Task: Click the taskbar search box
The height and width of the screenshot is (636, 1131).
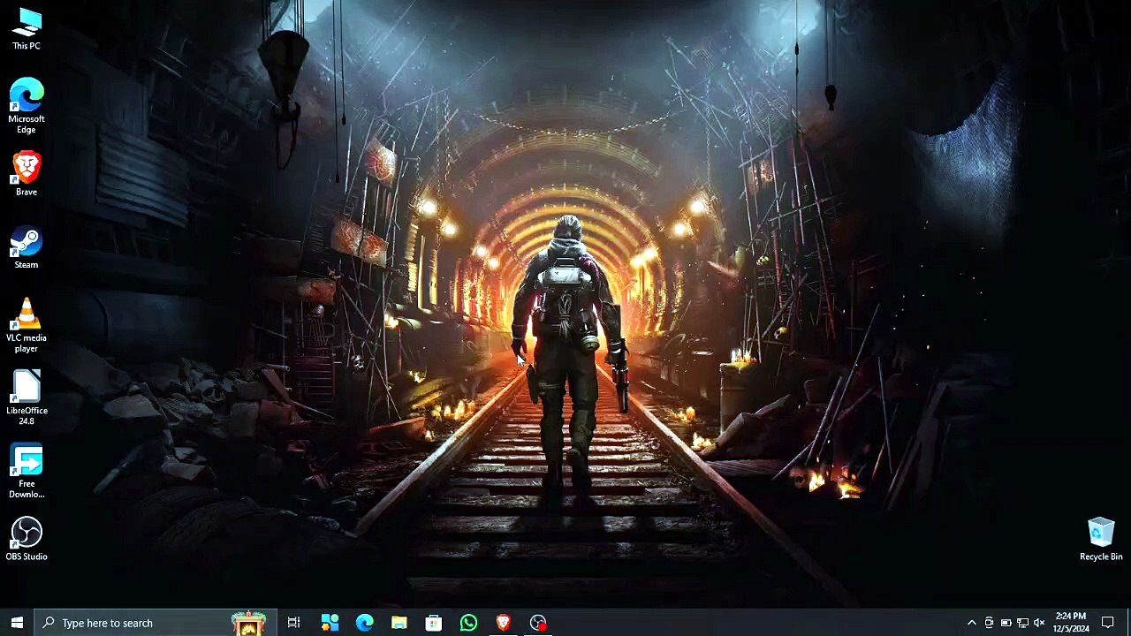Action: [156, 623]
